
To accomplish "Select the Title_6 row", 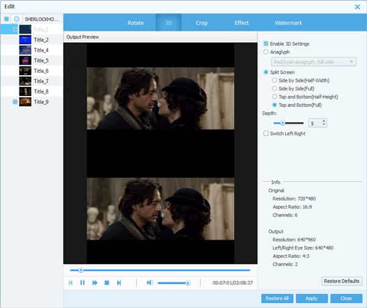I will (x=32, y=71).
